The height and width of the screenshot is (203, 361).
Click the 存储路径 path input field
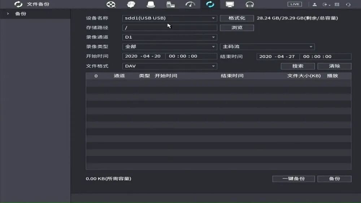pyautogui.click(x=170, y=28)
